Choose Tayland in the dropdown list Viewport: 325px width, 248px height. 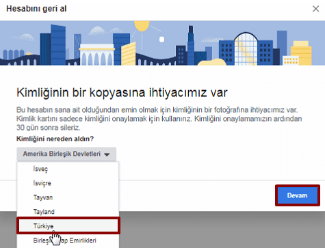[68, 212]
